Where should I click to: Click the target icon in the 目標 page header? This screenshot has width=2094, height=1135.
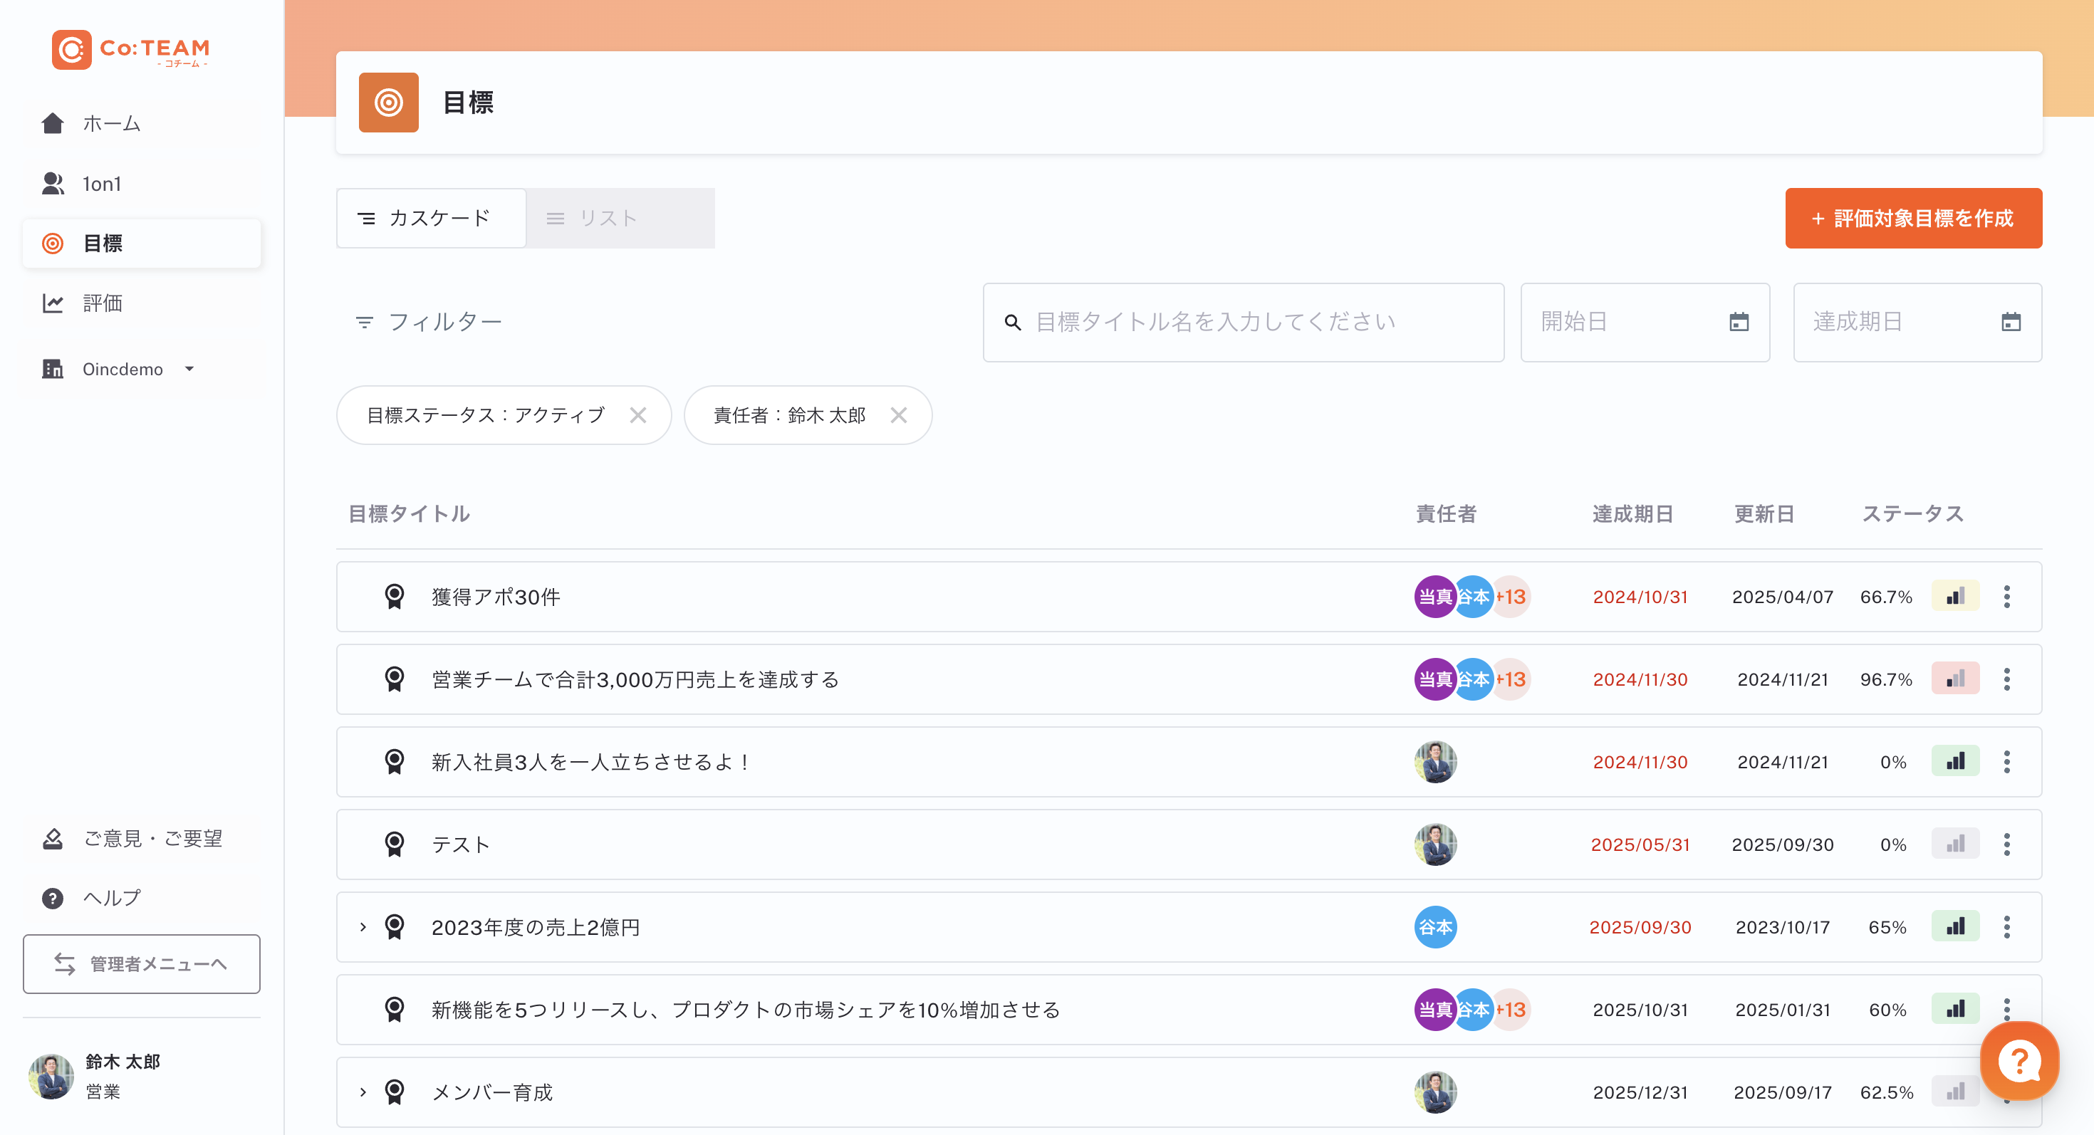[x=389, y=103]
